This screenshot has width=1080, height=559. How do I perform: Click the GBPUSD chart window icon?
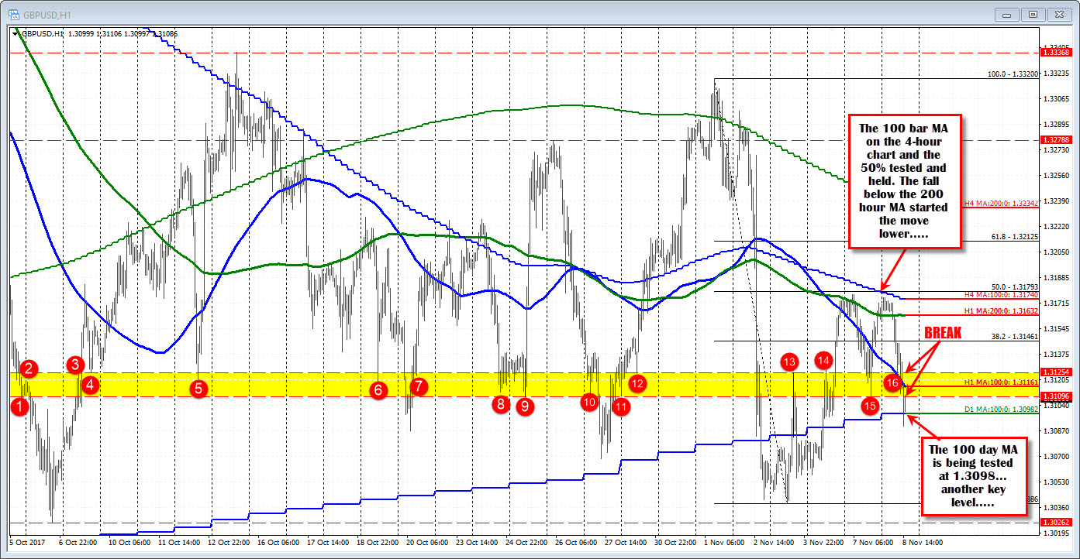click(14, 14)
